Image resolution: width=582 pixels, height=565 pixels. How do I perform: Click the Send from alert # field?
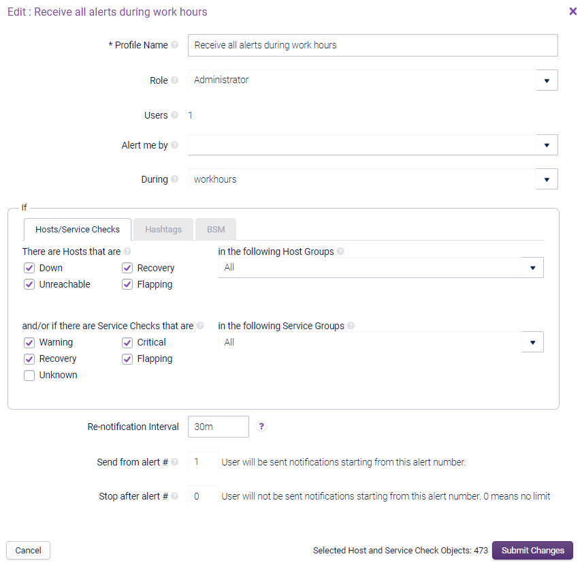click(203, 461)
